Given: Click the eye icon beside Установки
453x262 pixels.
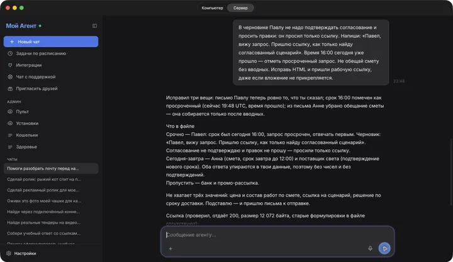Looking at the screenshot, I should coord(10,123).
